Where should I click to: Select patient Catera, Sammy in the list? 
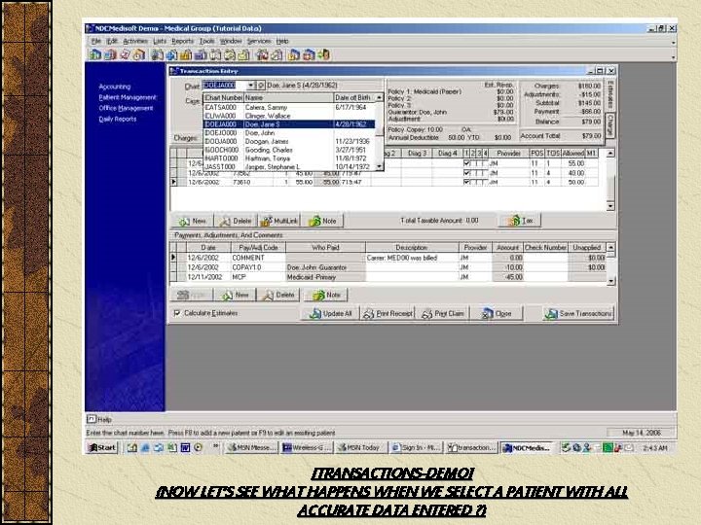point(289,107)
